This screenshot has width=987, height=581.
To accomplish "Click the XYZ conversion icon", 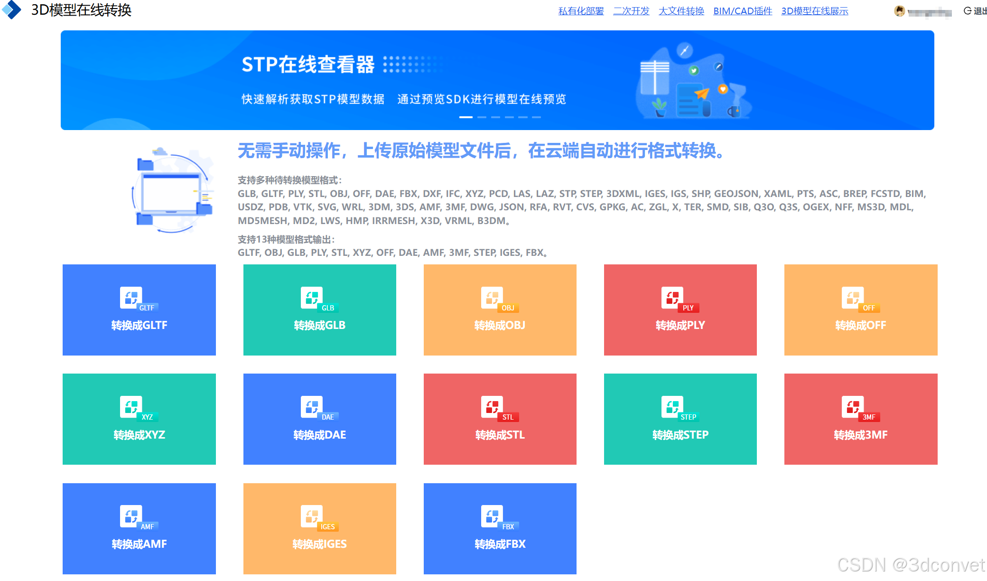I will click(131, 407).
